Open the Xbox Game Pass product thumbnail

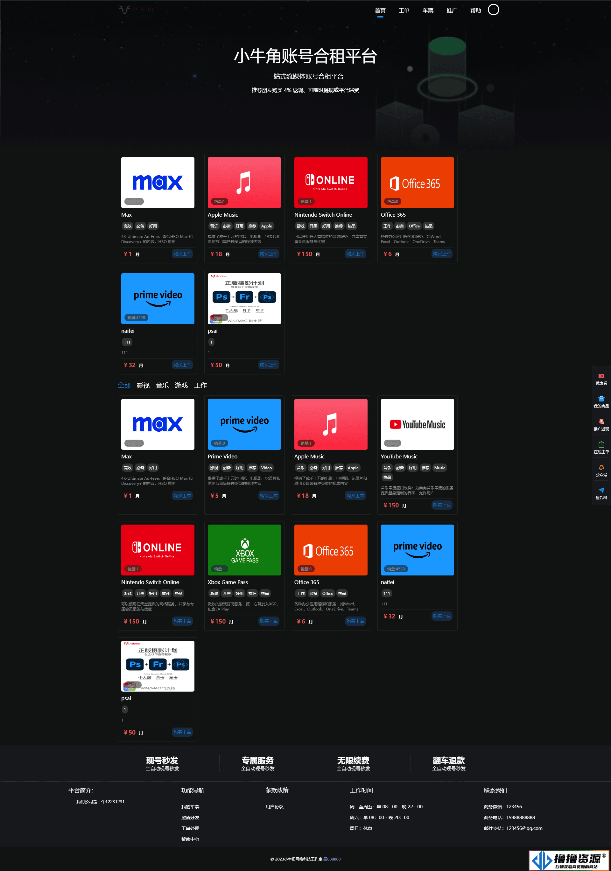click(x=244, y=550)
